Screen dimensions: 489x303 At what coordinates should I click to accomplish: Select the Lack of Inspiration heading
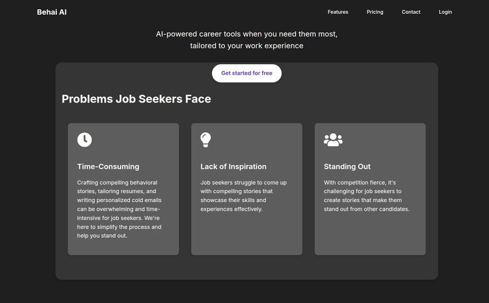233,166
